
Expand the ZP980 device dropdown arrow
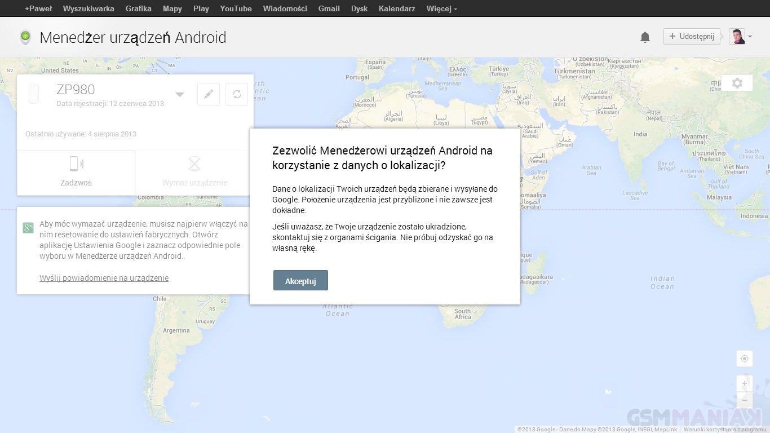tap(179, 94)
